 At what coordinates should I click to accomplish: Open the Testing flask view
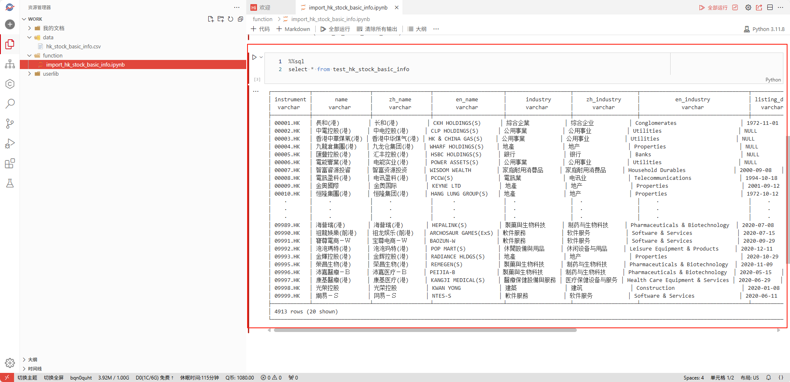[10, 183]
